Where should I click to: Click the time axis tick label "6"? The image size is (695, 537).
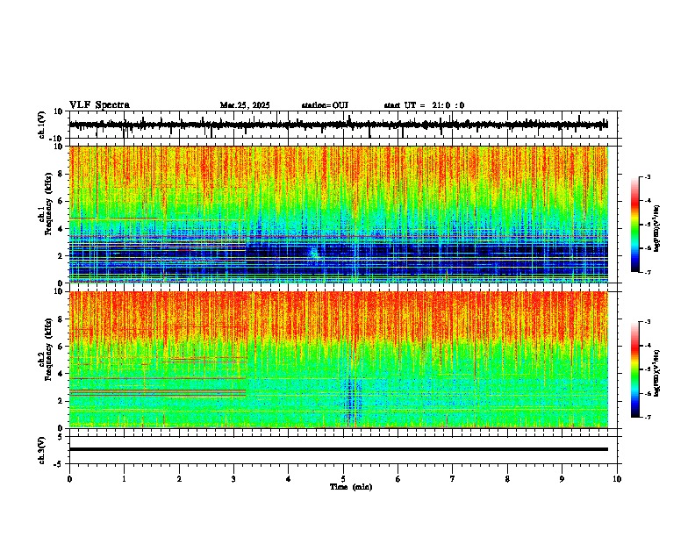pos(398,479)
